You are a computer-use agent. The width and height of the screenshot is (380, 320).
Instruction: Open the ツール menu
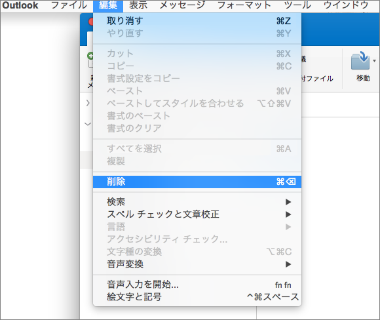click(x=297, y=5)
